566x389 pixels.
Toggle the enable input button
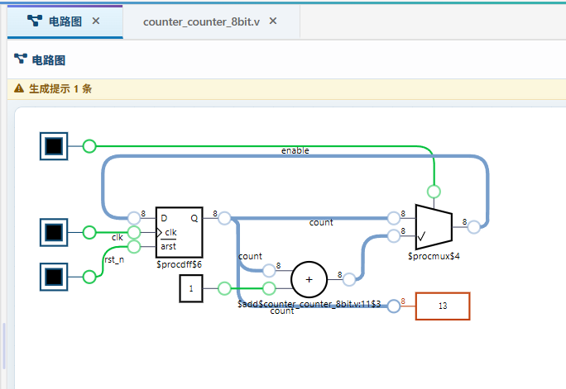[54, 146]
